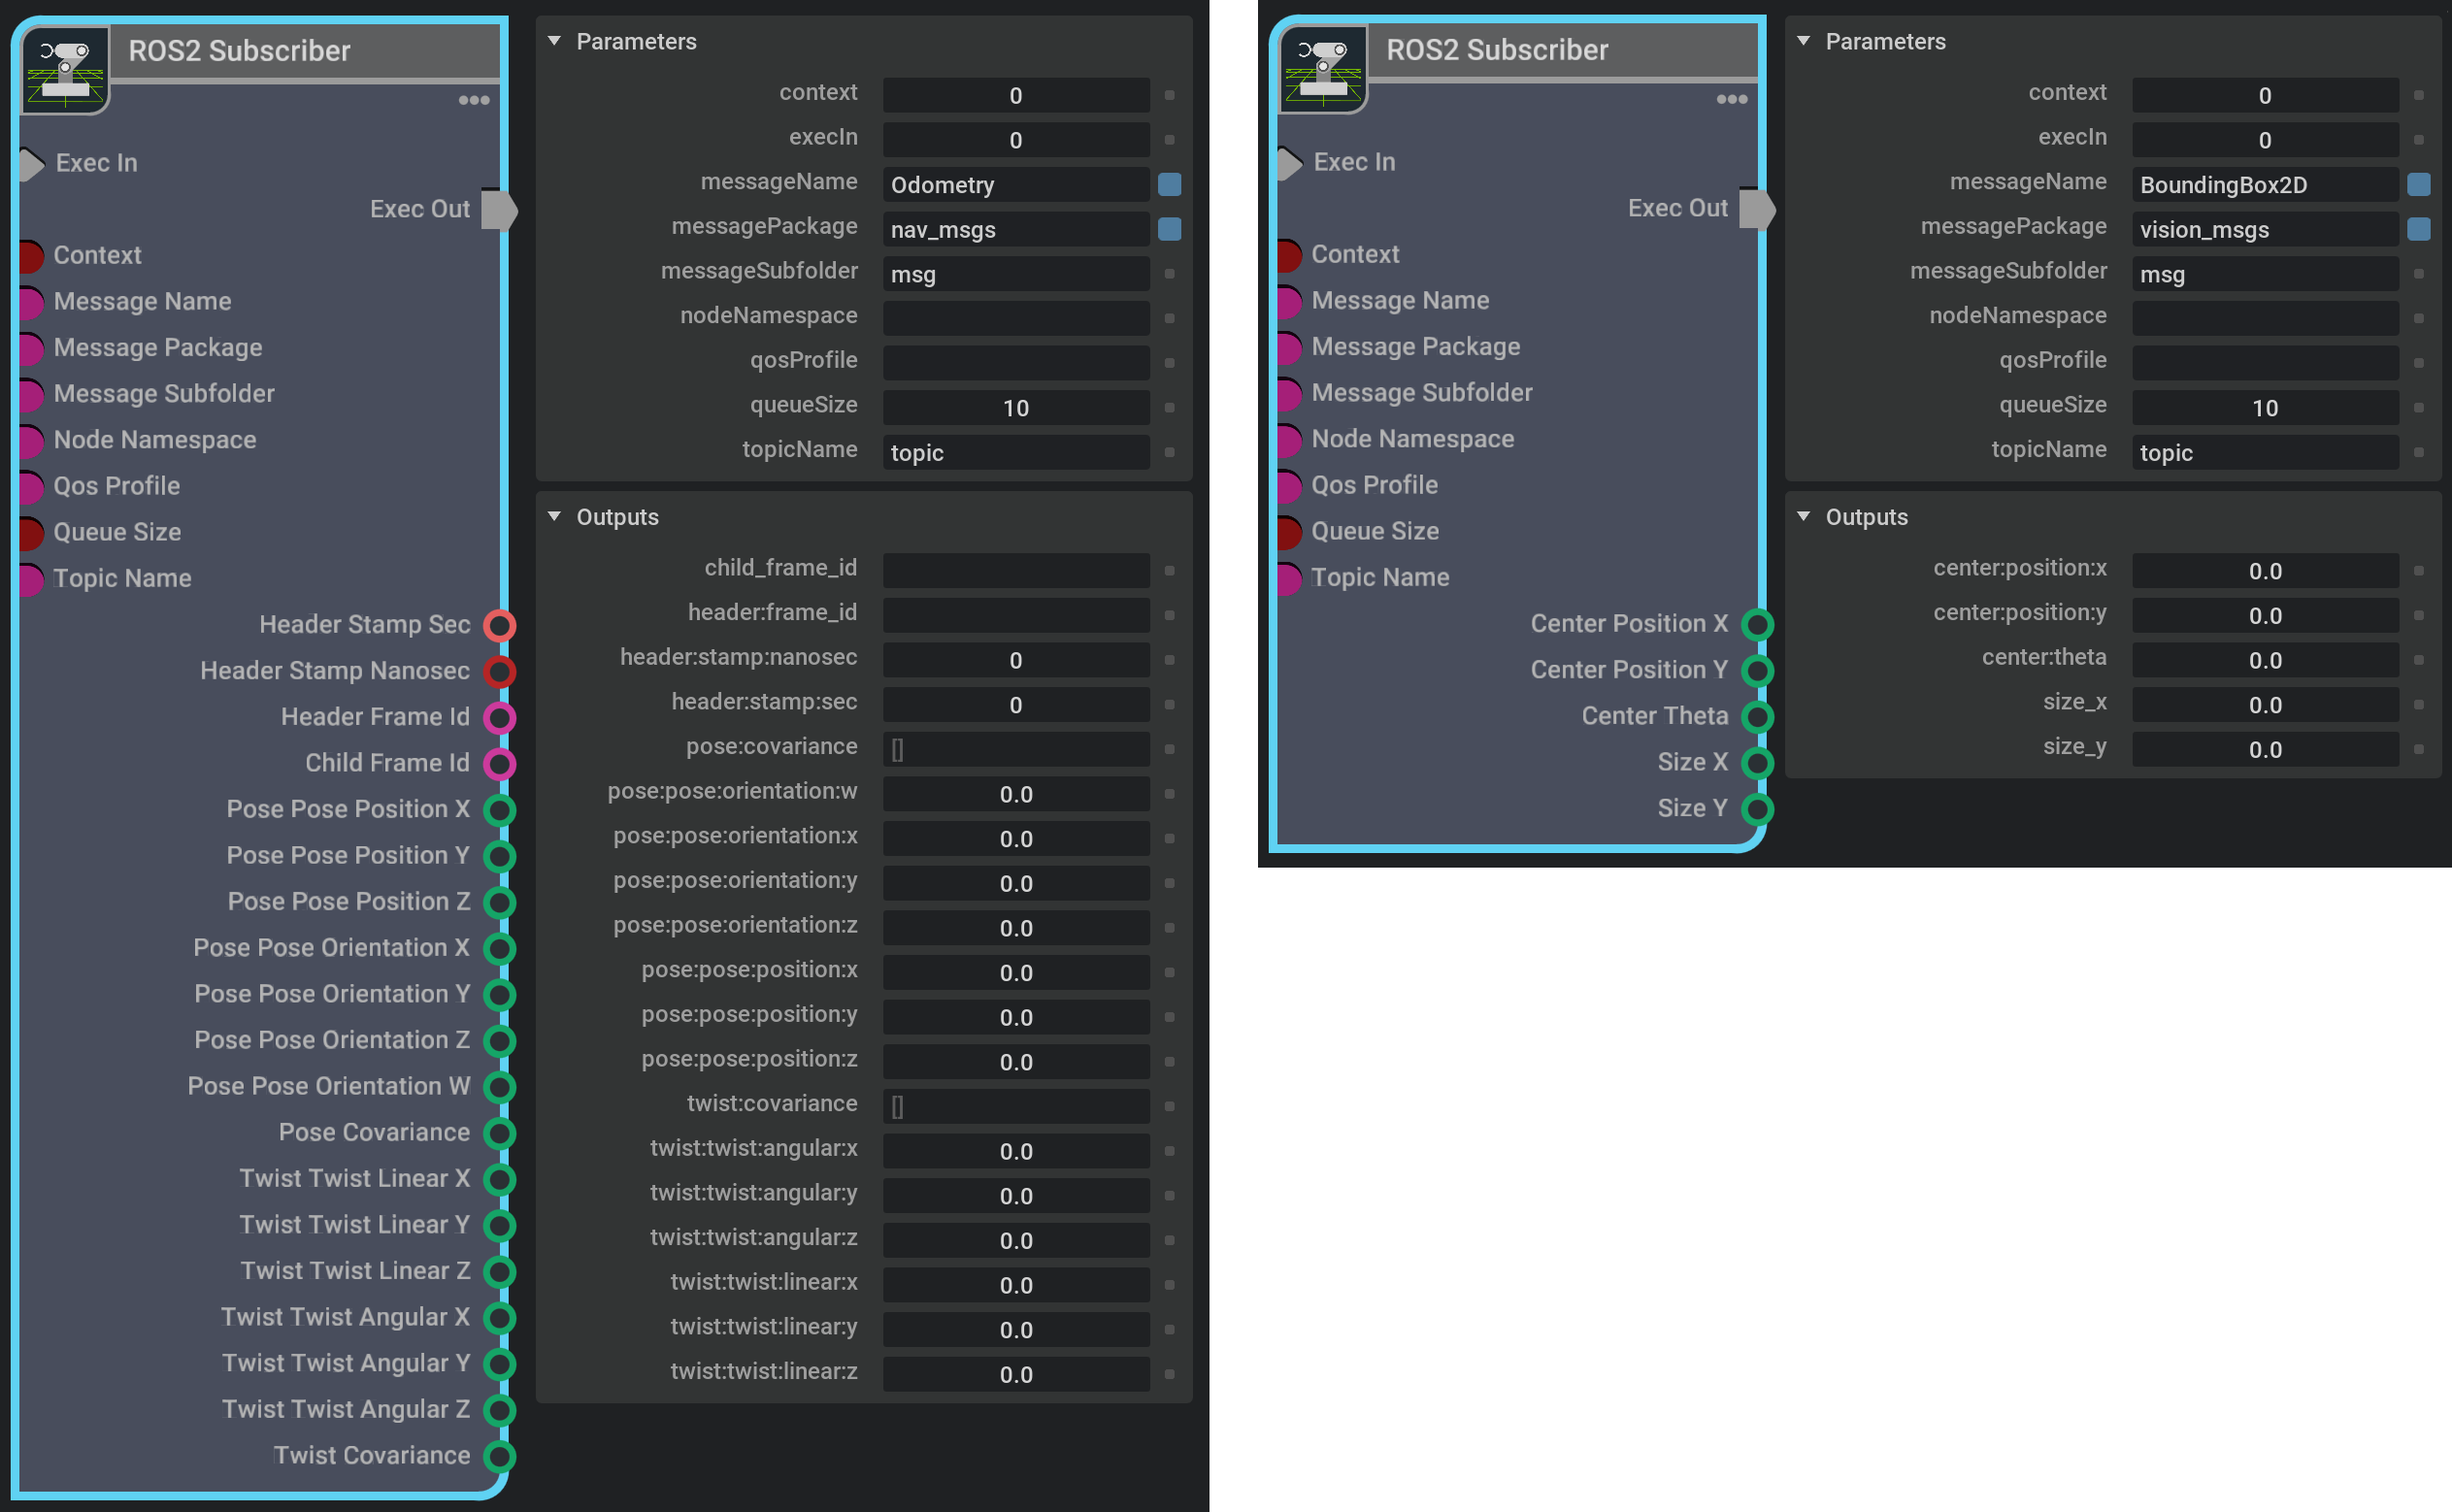The width and height of the screenshot is (2452, 1512).
Task: Click the Exec Out arrow pin on the left node
Action: click(500, 209)
